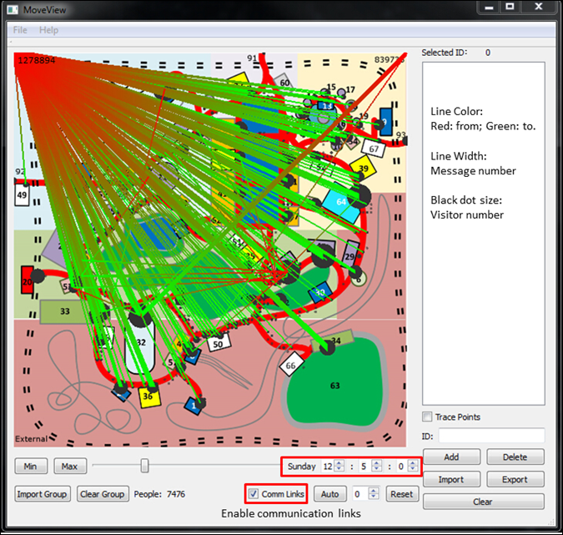Click the white box marker 67
Screen dimensions: 563x535
point(374,149)
